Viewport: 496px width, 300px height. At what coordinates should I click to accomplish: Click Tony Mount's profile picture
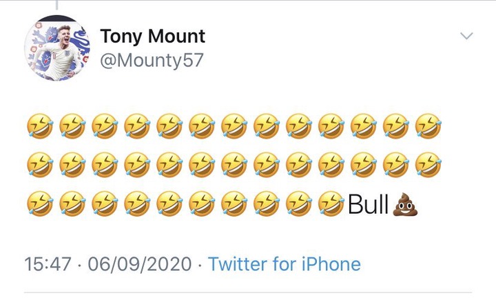click(x=58, y=49)
